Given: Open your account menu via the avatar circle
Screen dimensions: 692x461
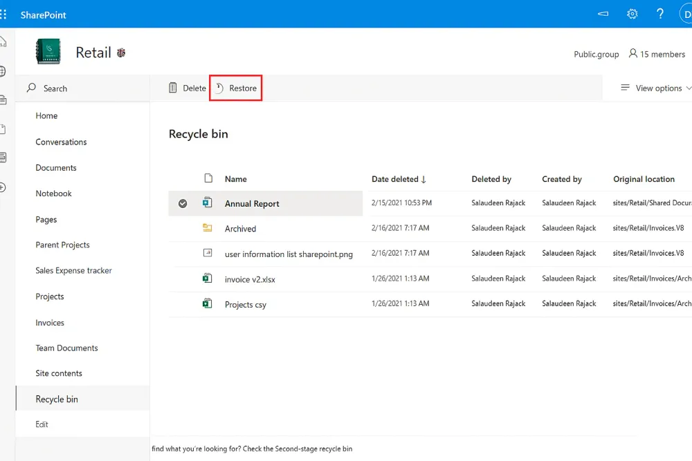Looking at the screenshot, I should [686, 14].
